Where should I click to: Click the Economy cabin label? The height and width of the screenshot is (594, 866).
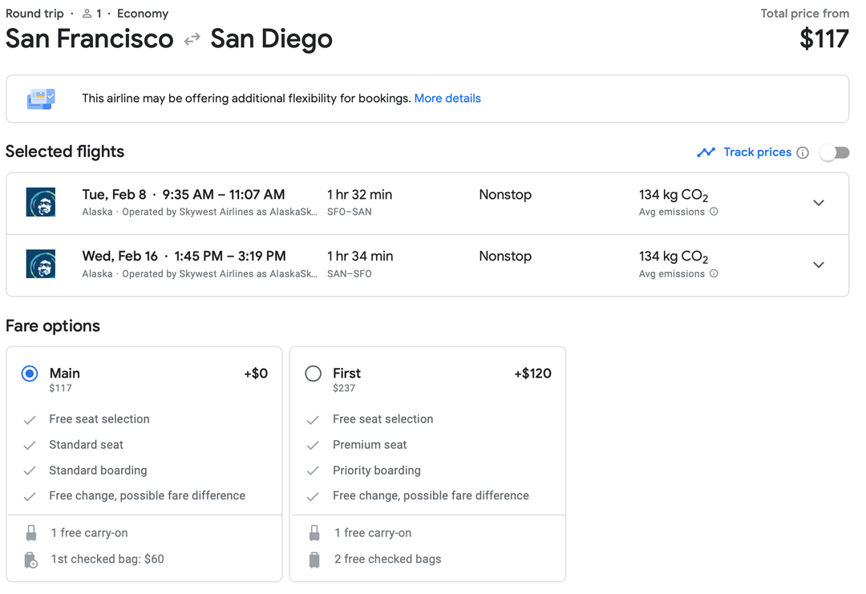click(143, 14)
